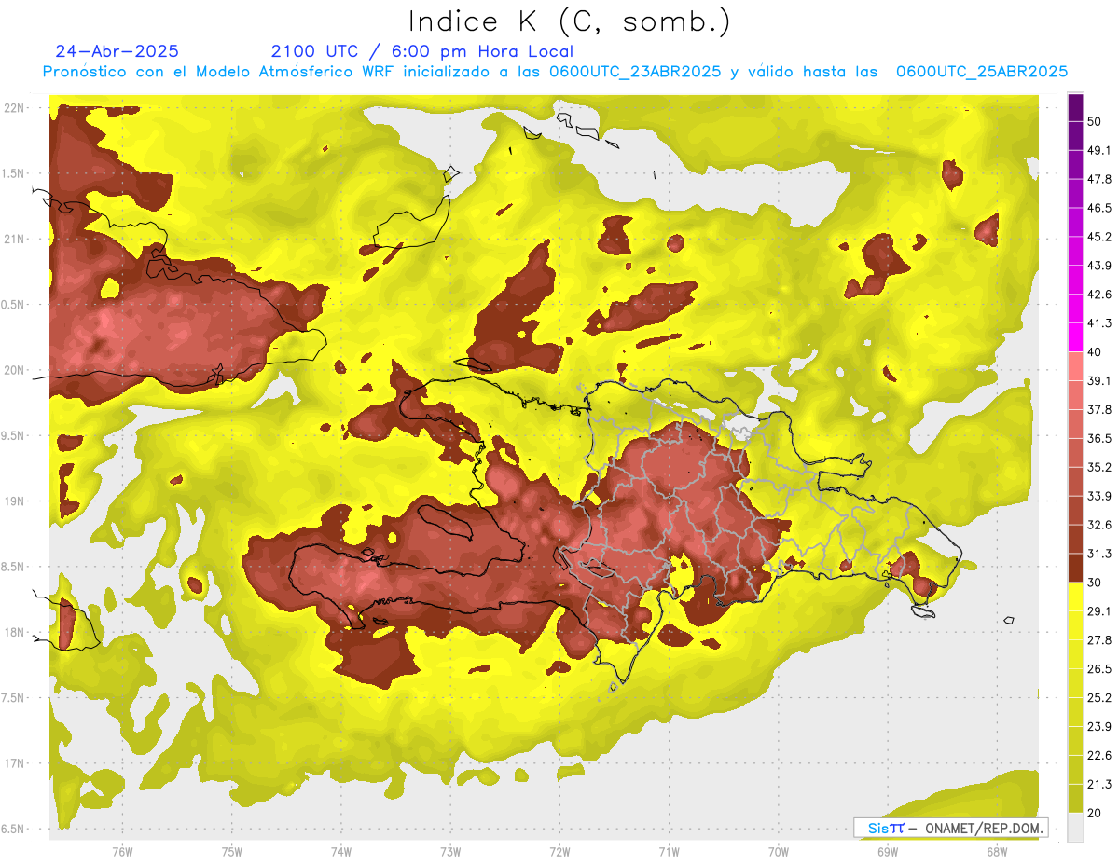This screenshot has width=1119, height=864.
Task: Click the "22N" latitude label
Action: [x=14, y=108]
